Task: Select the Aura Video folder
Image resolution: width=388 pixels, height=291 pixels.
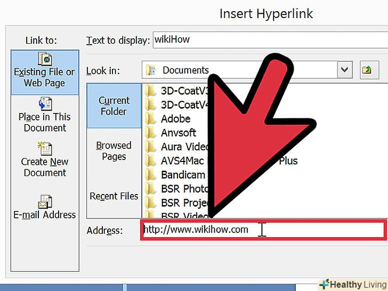Action: (177, 147)
